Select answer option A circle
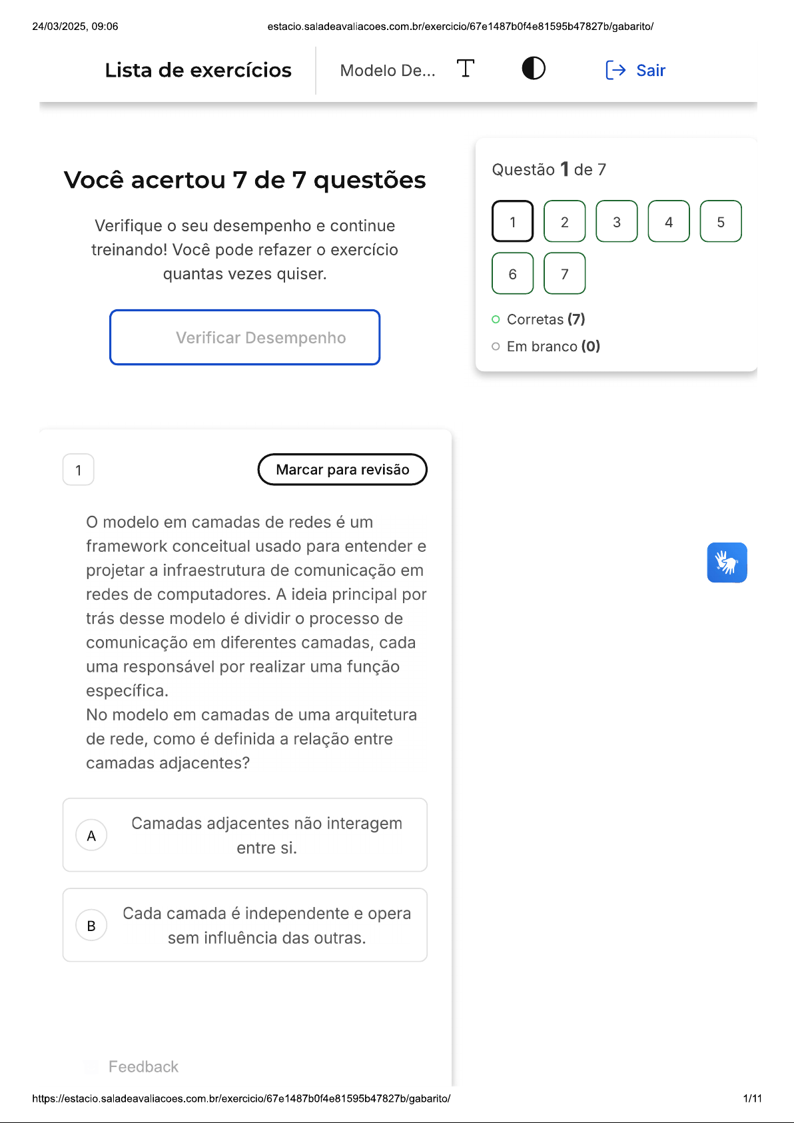The height and width of the screenshot is (1123, 794). coord(91,835)
